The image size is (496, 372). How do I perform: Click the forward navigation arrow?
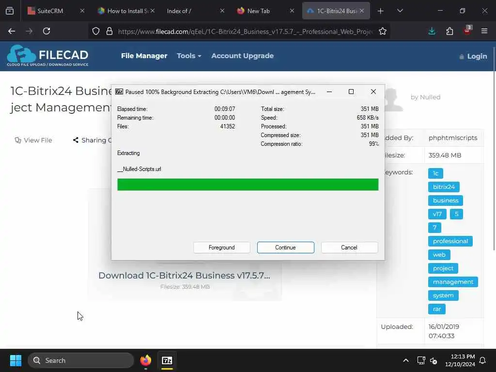point(29,31)
